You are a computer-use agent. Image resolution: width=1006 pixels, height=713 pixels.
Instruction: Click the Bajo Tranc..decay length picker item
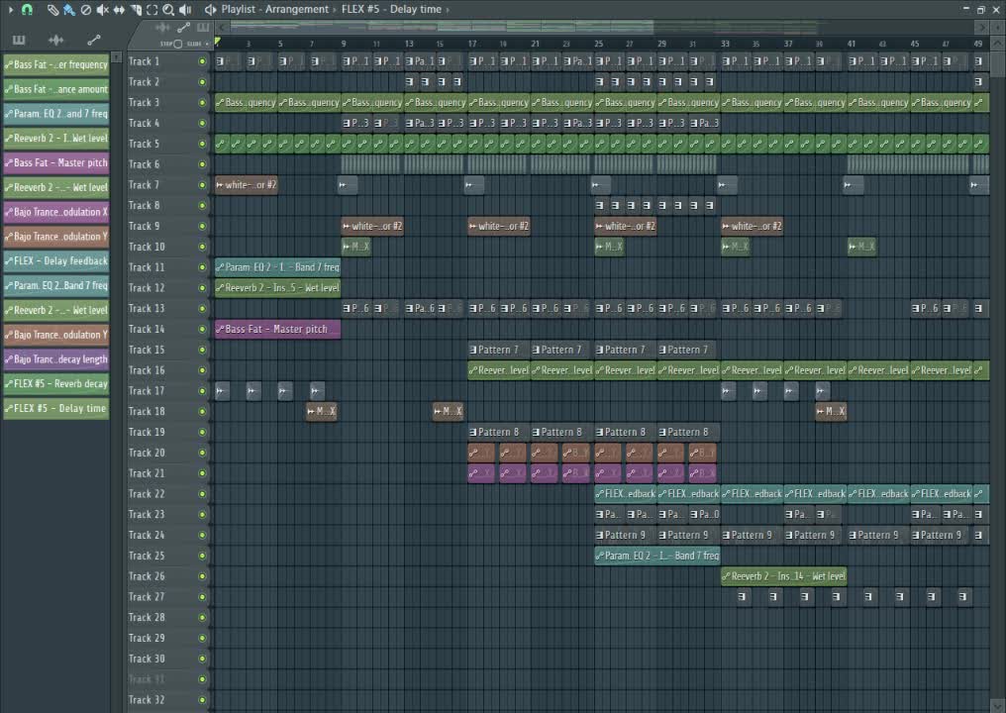point(56,359)
